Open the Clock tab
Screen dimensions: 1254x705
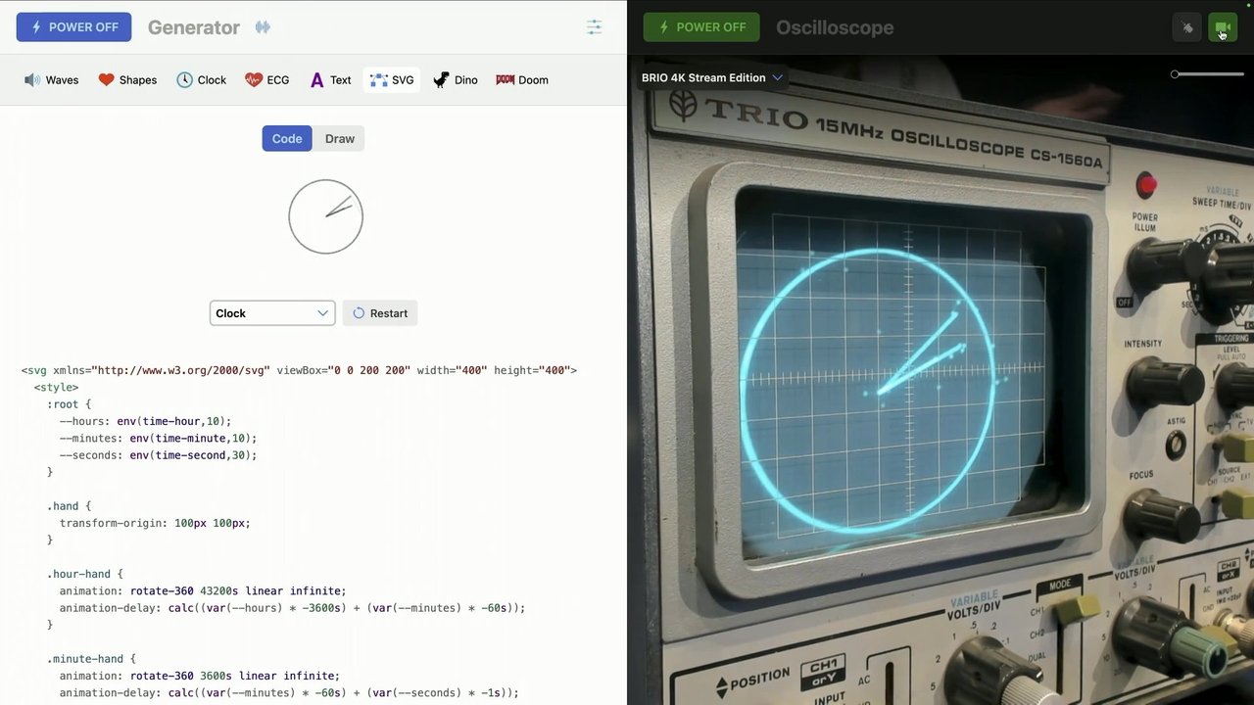(201, 80)
